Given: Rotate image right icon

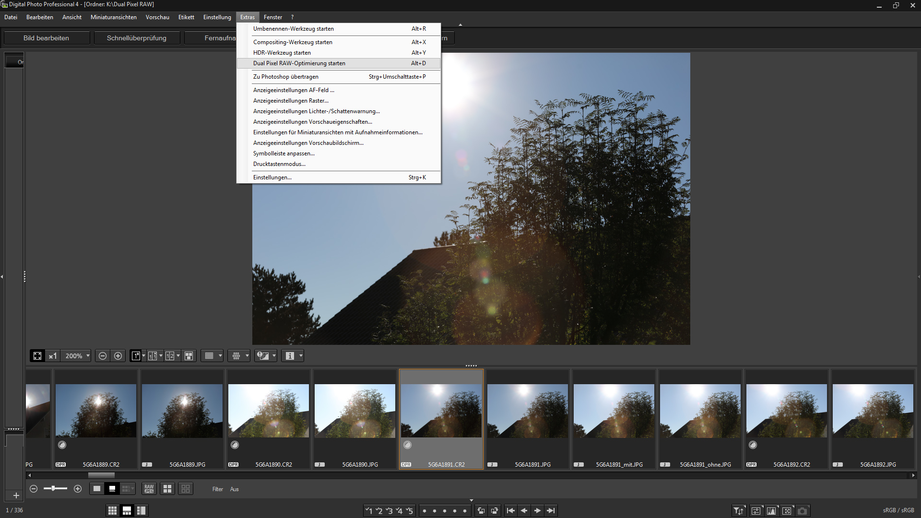Looking at the screenshot, I should coord(495,511).
